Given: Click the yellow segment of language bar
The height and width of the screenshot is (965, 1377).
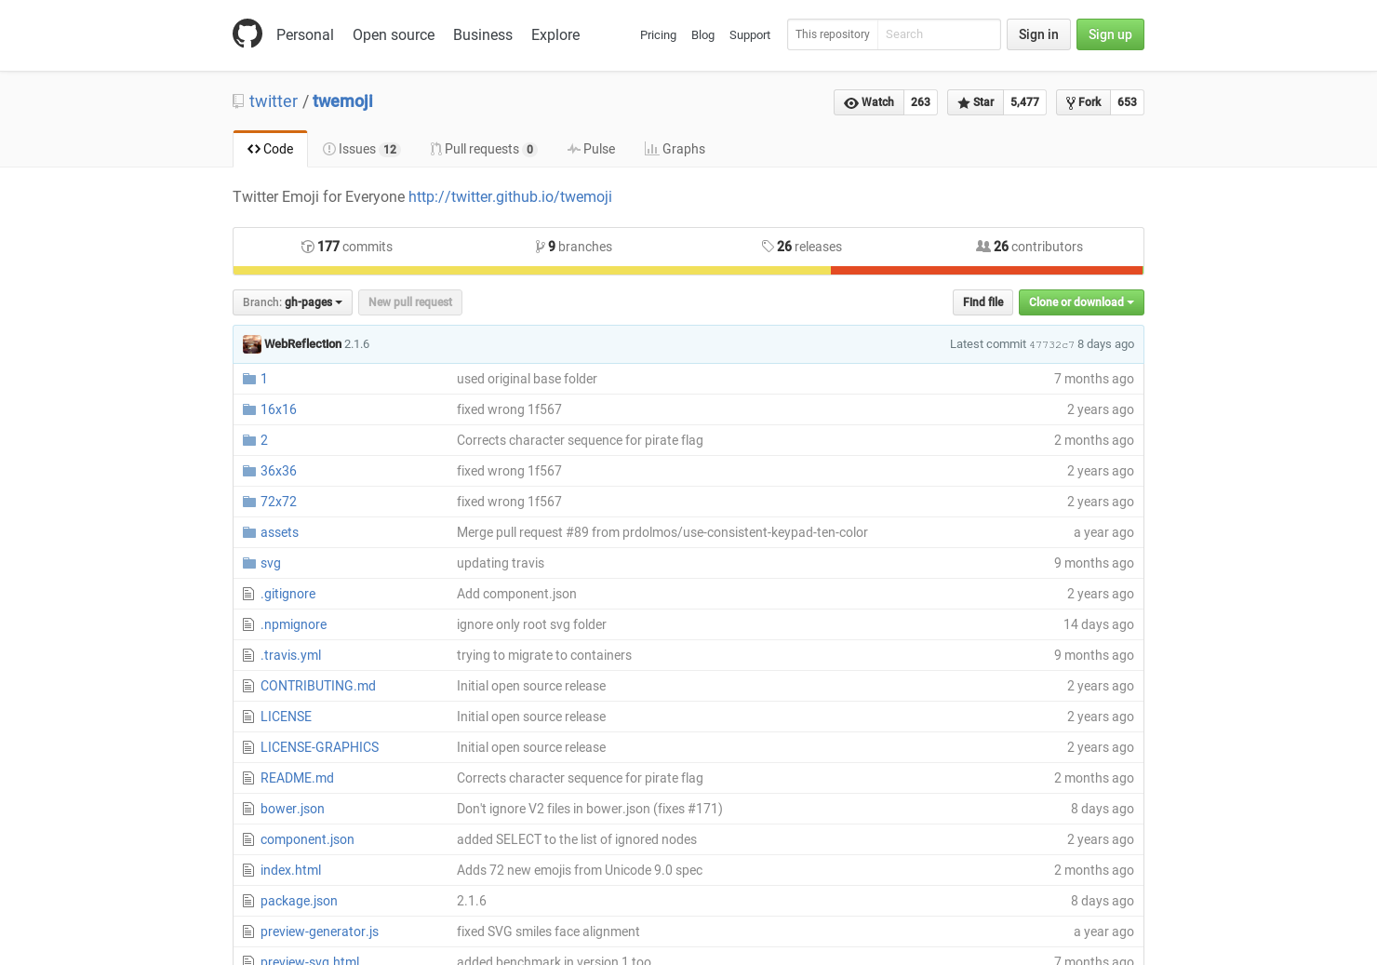Looking at the screenshot, I should pyautogui.click(x=531, y=271).
